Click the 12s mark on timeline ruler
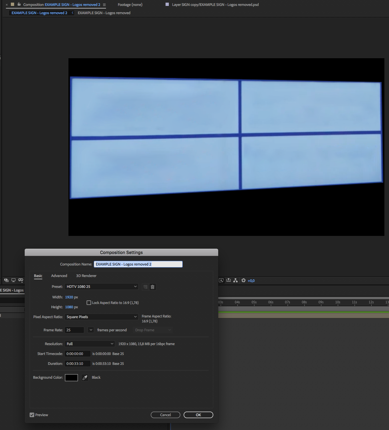Image resolution: width=389 pixels, height=430 pixels. [371, 302]
